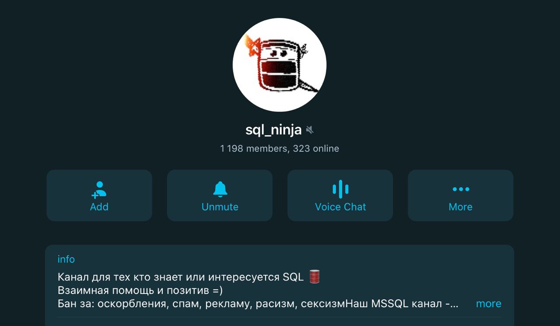
Task: Click the add member person icon
Action: pos(99,189)
